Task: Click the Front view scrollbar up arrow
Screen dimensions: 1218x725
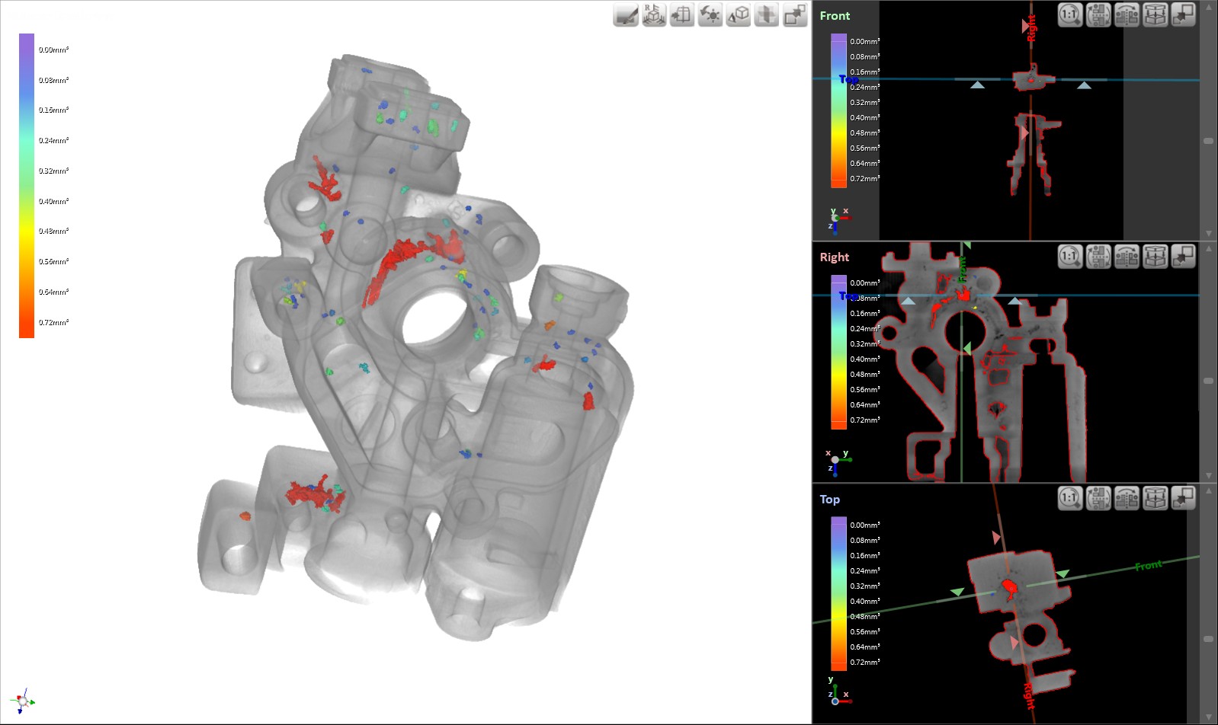Action: coord(1208,8)
